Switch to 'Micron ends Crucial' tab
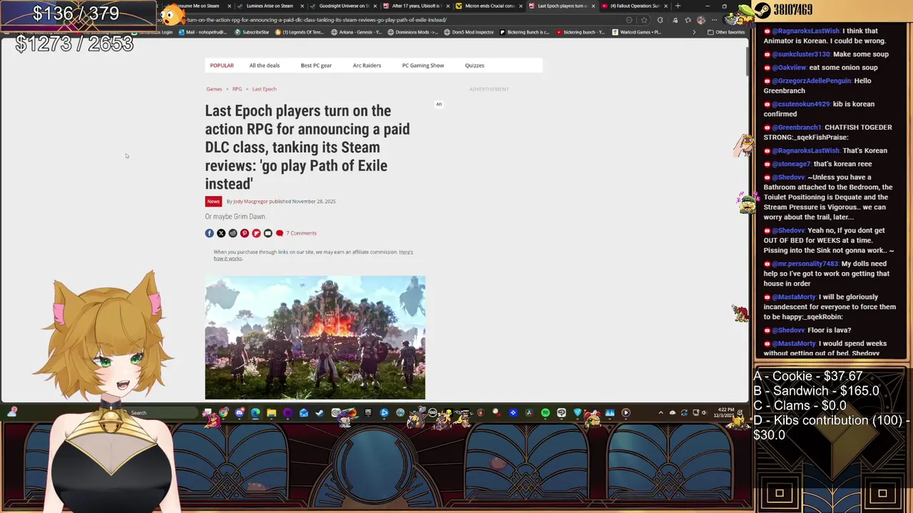The width and height of the screenshot is (913, 513). (489, 6)
